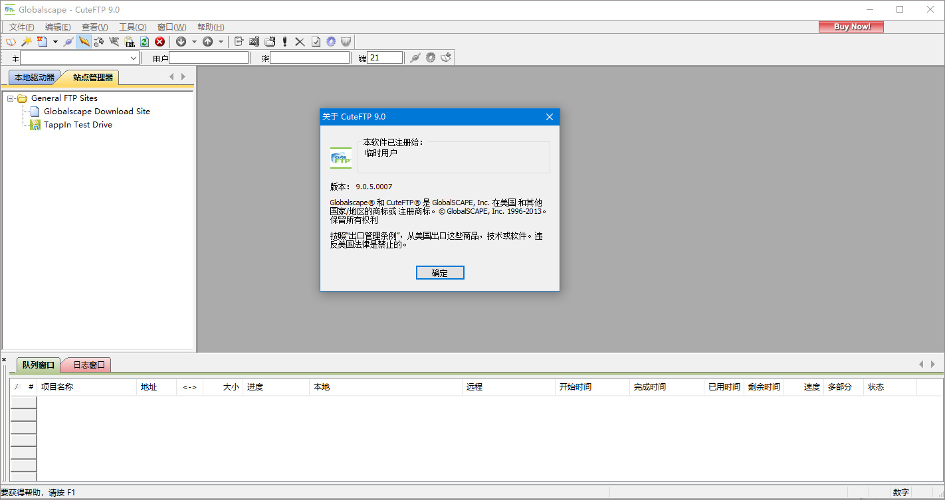Image resolution: width=945 pixels, height=500 pixels.
Task: Click left tab-scroll arrow in queue pane
Action: pos(921,364)
